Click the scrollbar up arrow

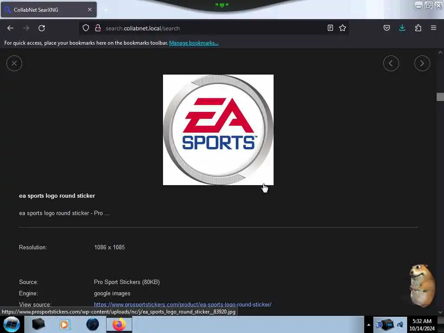click(440, 52)
